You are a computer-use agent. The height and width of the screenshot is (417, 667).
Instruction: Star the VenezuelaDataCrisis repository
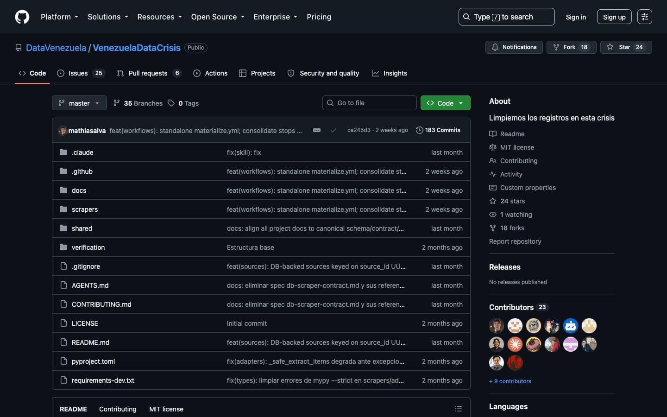626,47
